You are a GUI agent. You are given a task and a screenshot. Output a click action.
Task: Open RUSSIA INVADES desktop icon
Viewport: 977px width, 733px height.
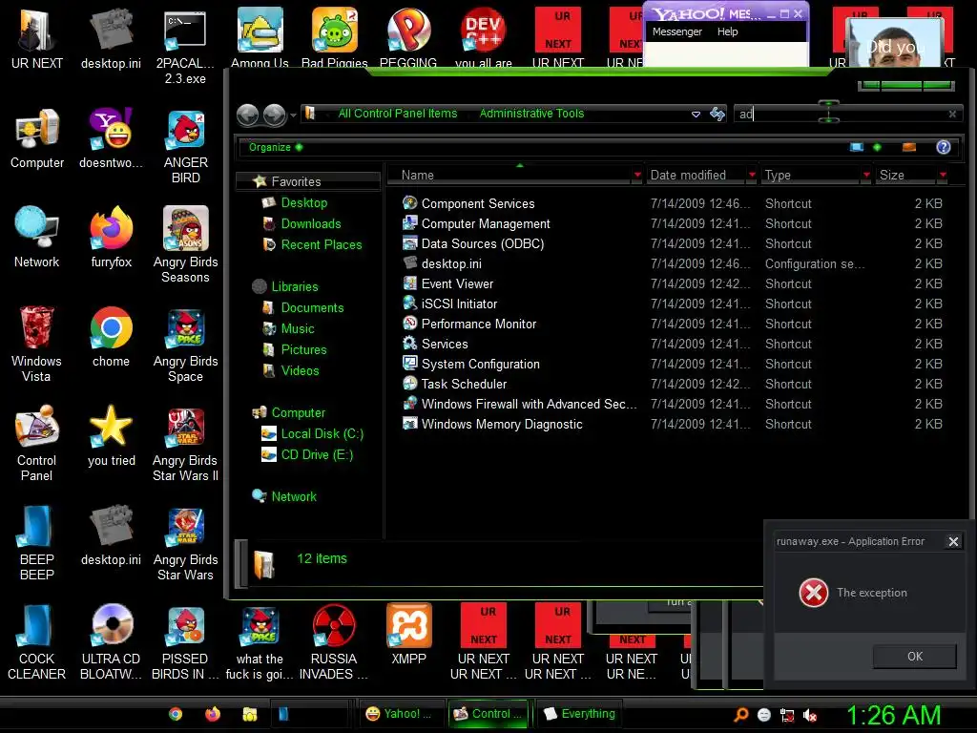[x=333, y=642]
